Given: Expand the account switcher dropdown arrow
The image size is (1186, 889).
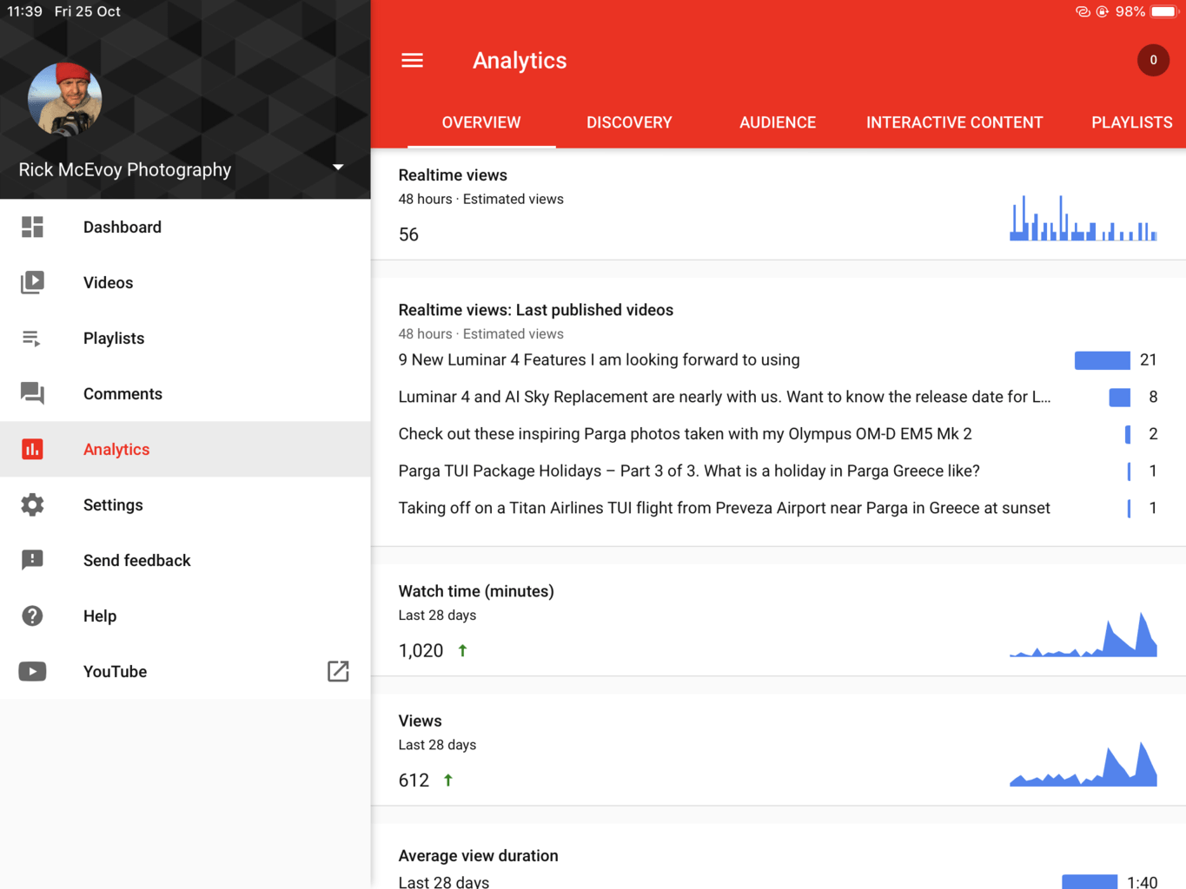Looking at the screenshot, I should pyautogui.click(x=338, y=167).
